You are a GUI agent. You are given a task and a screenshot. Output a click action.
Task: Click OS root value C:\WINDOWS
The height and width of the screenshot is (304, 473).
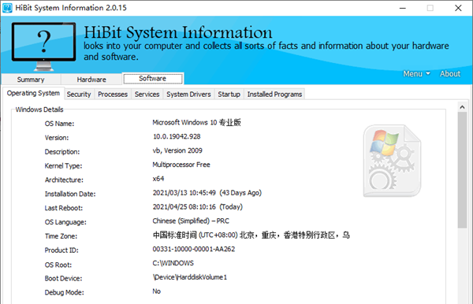tap(173, 263)
